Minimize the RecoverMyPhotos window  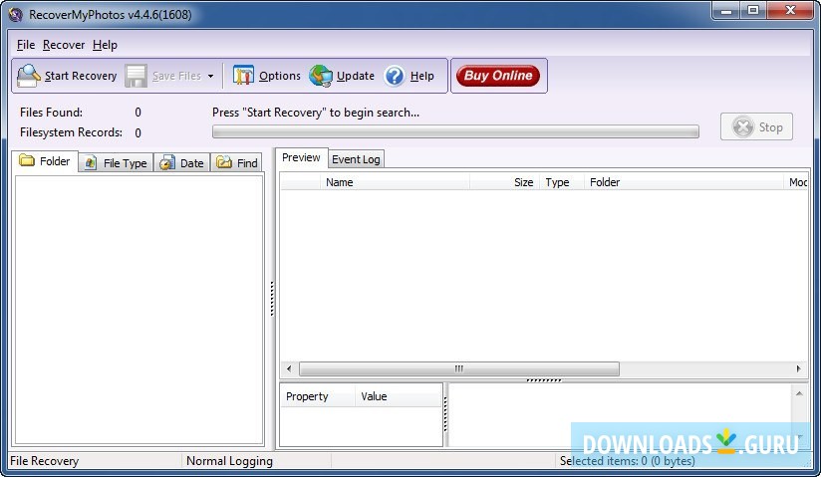click(x=725, y=11)
